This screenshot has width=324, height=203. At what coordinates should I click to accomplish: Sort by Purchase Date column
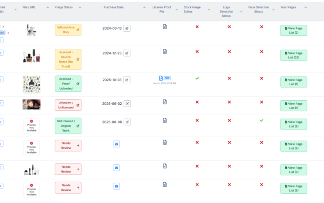coord(145,7)
